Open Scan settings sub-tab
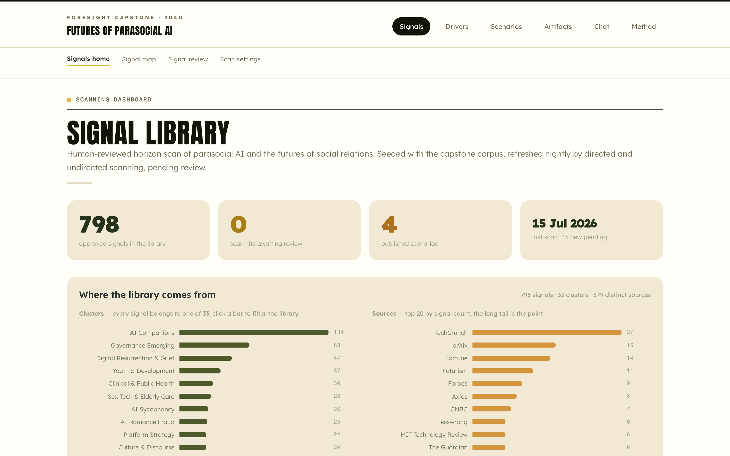 [x=240, y=59]
